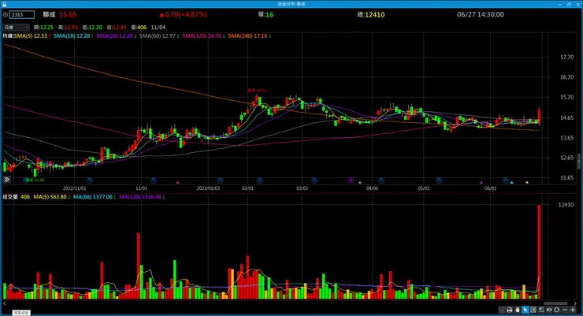Click the MA(66) 1377.06 volume label
Image resolution: width=583 pixels, height=316 pixels.
pyautogui.click(x=93, y=197)
